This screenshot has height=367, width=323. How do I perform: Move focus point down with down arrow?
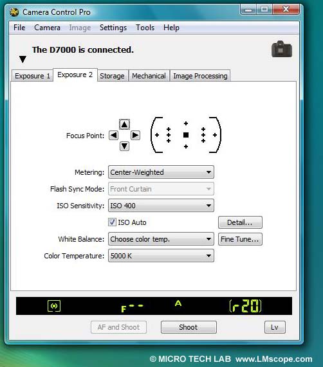click(x=124, y=147)
